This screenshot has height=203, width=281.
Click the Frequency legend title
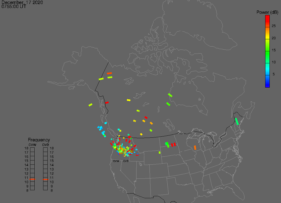39,140
